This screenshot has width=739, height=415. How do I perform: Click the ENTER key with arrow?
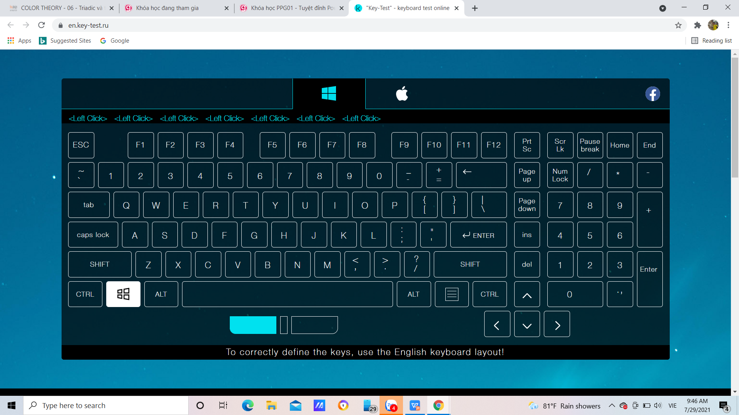coord(478,234)
